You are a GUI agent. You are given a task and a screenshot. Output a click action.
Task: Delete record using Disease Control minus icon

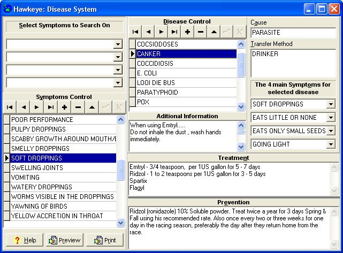tap(200, 32)
